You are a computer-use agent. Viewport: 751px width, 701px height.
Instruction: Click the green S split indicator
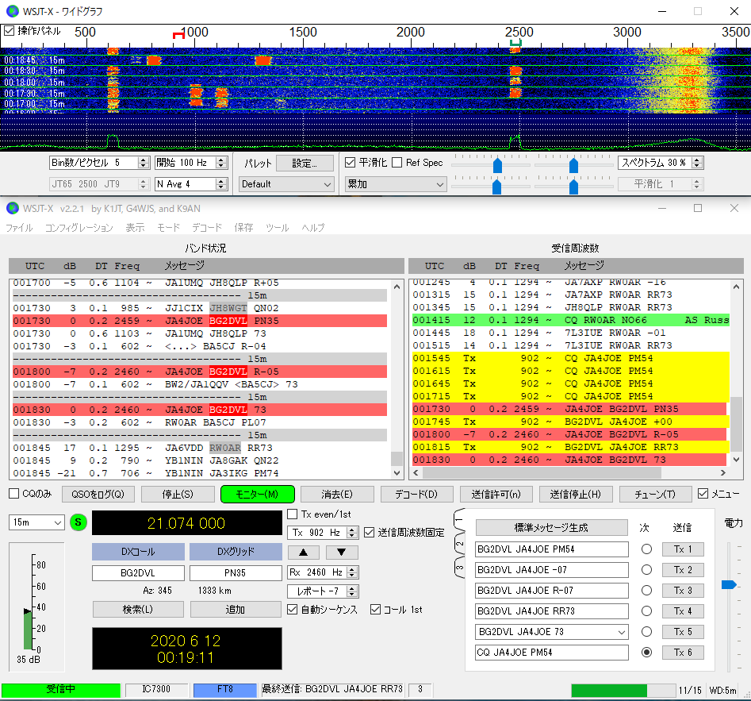78,522
